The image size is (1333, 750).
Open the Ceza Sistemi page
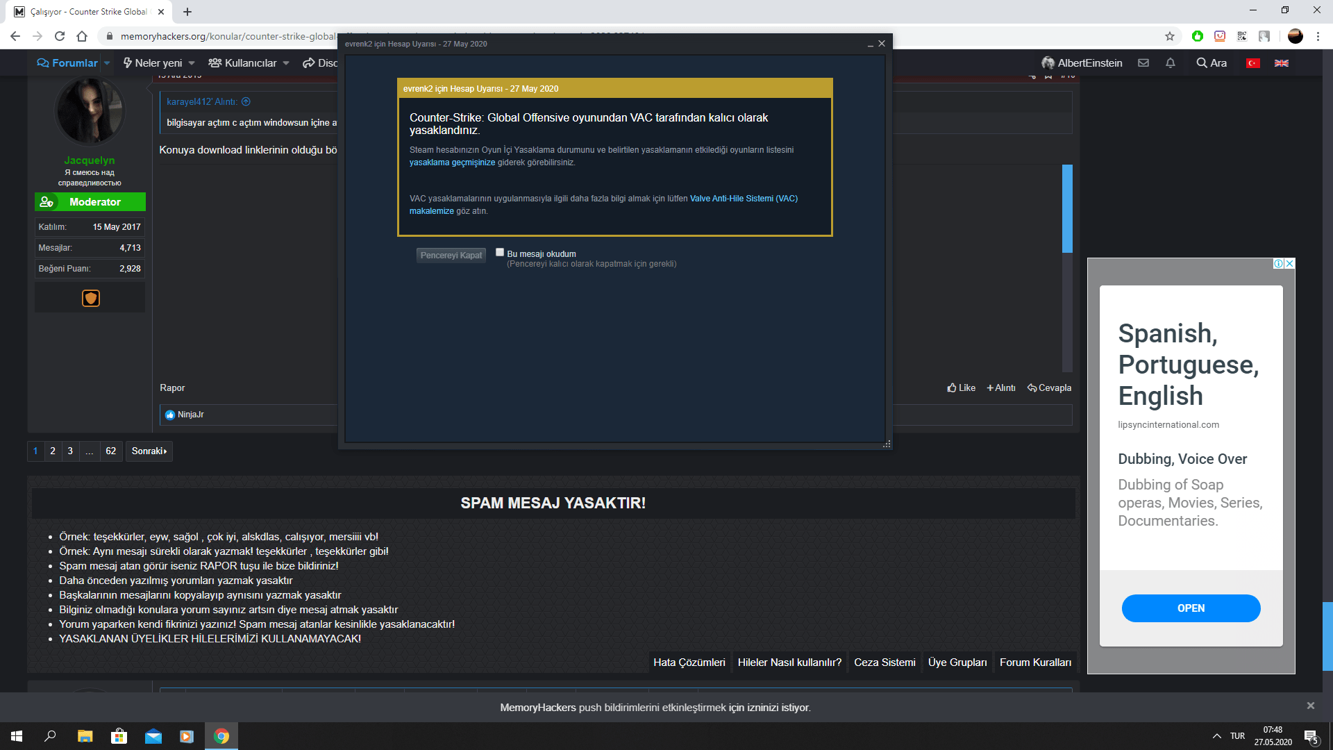[x=885, y=662]
